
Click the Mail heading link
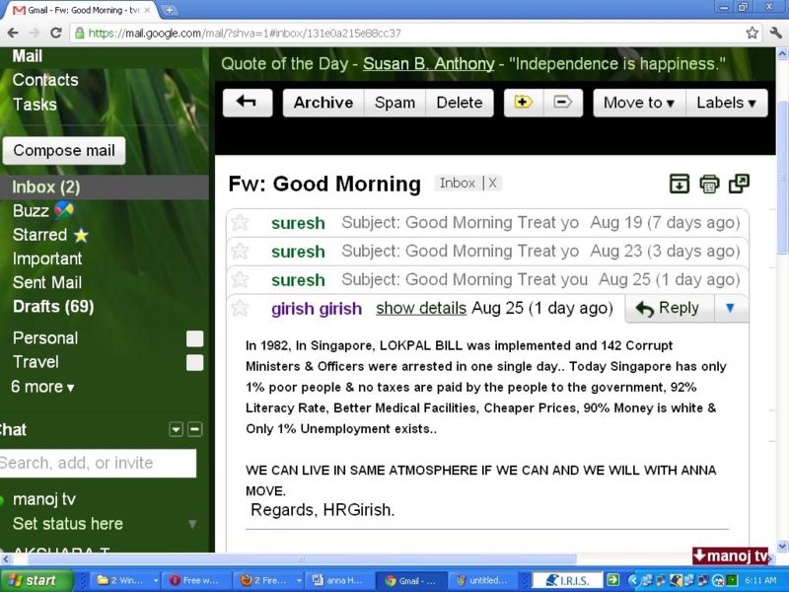click(28, 56)
